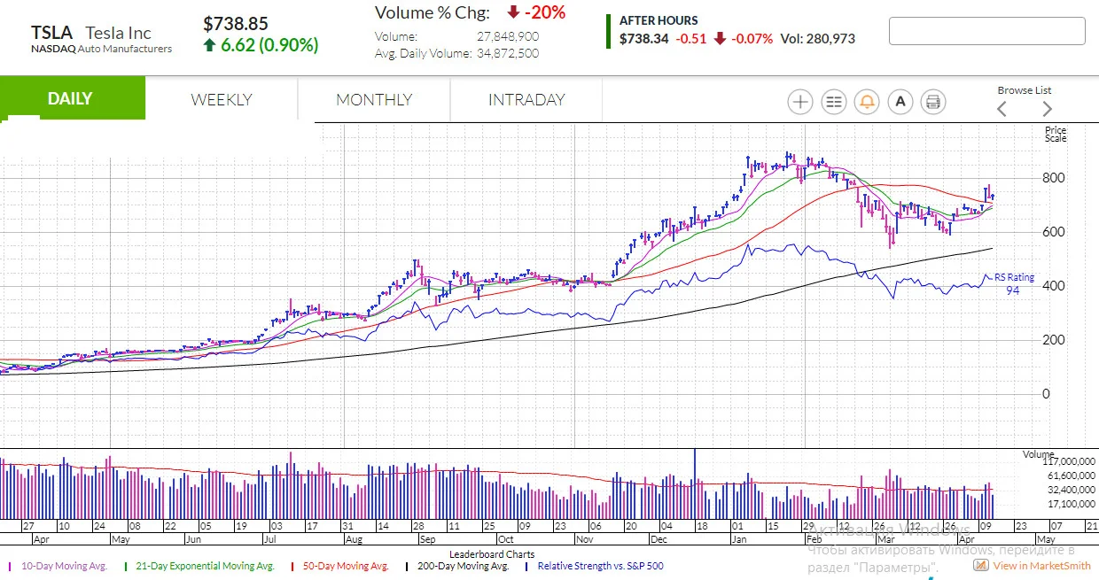
Task: Click the Leaderboard Charts label
Action: pyautogui.click(x=492, y=555)
